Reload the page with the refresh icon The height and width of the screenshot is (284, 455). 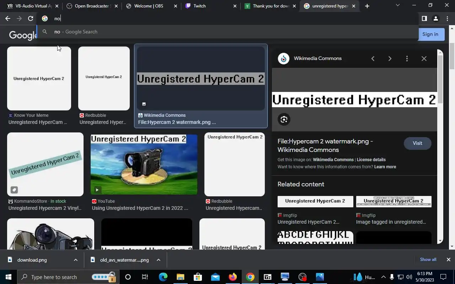[31, 18]
